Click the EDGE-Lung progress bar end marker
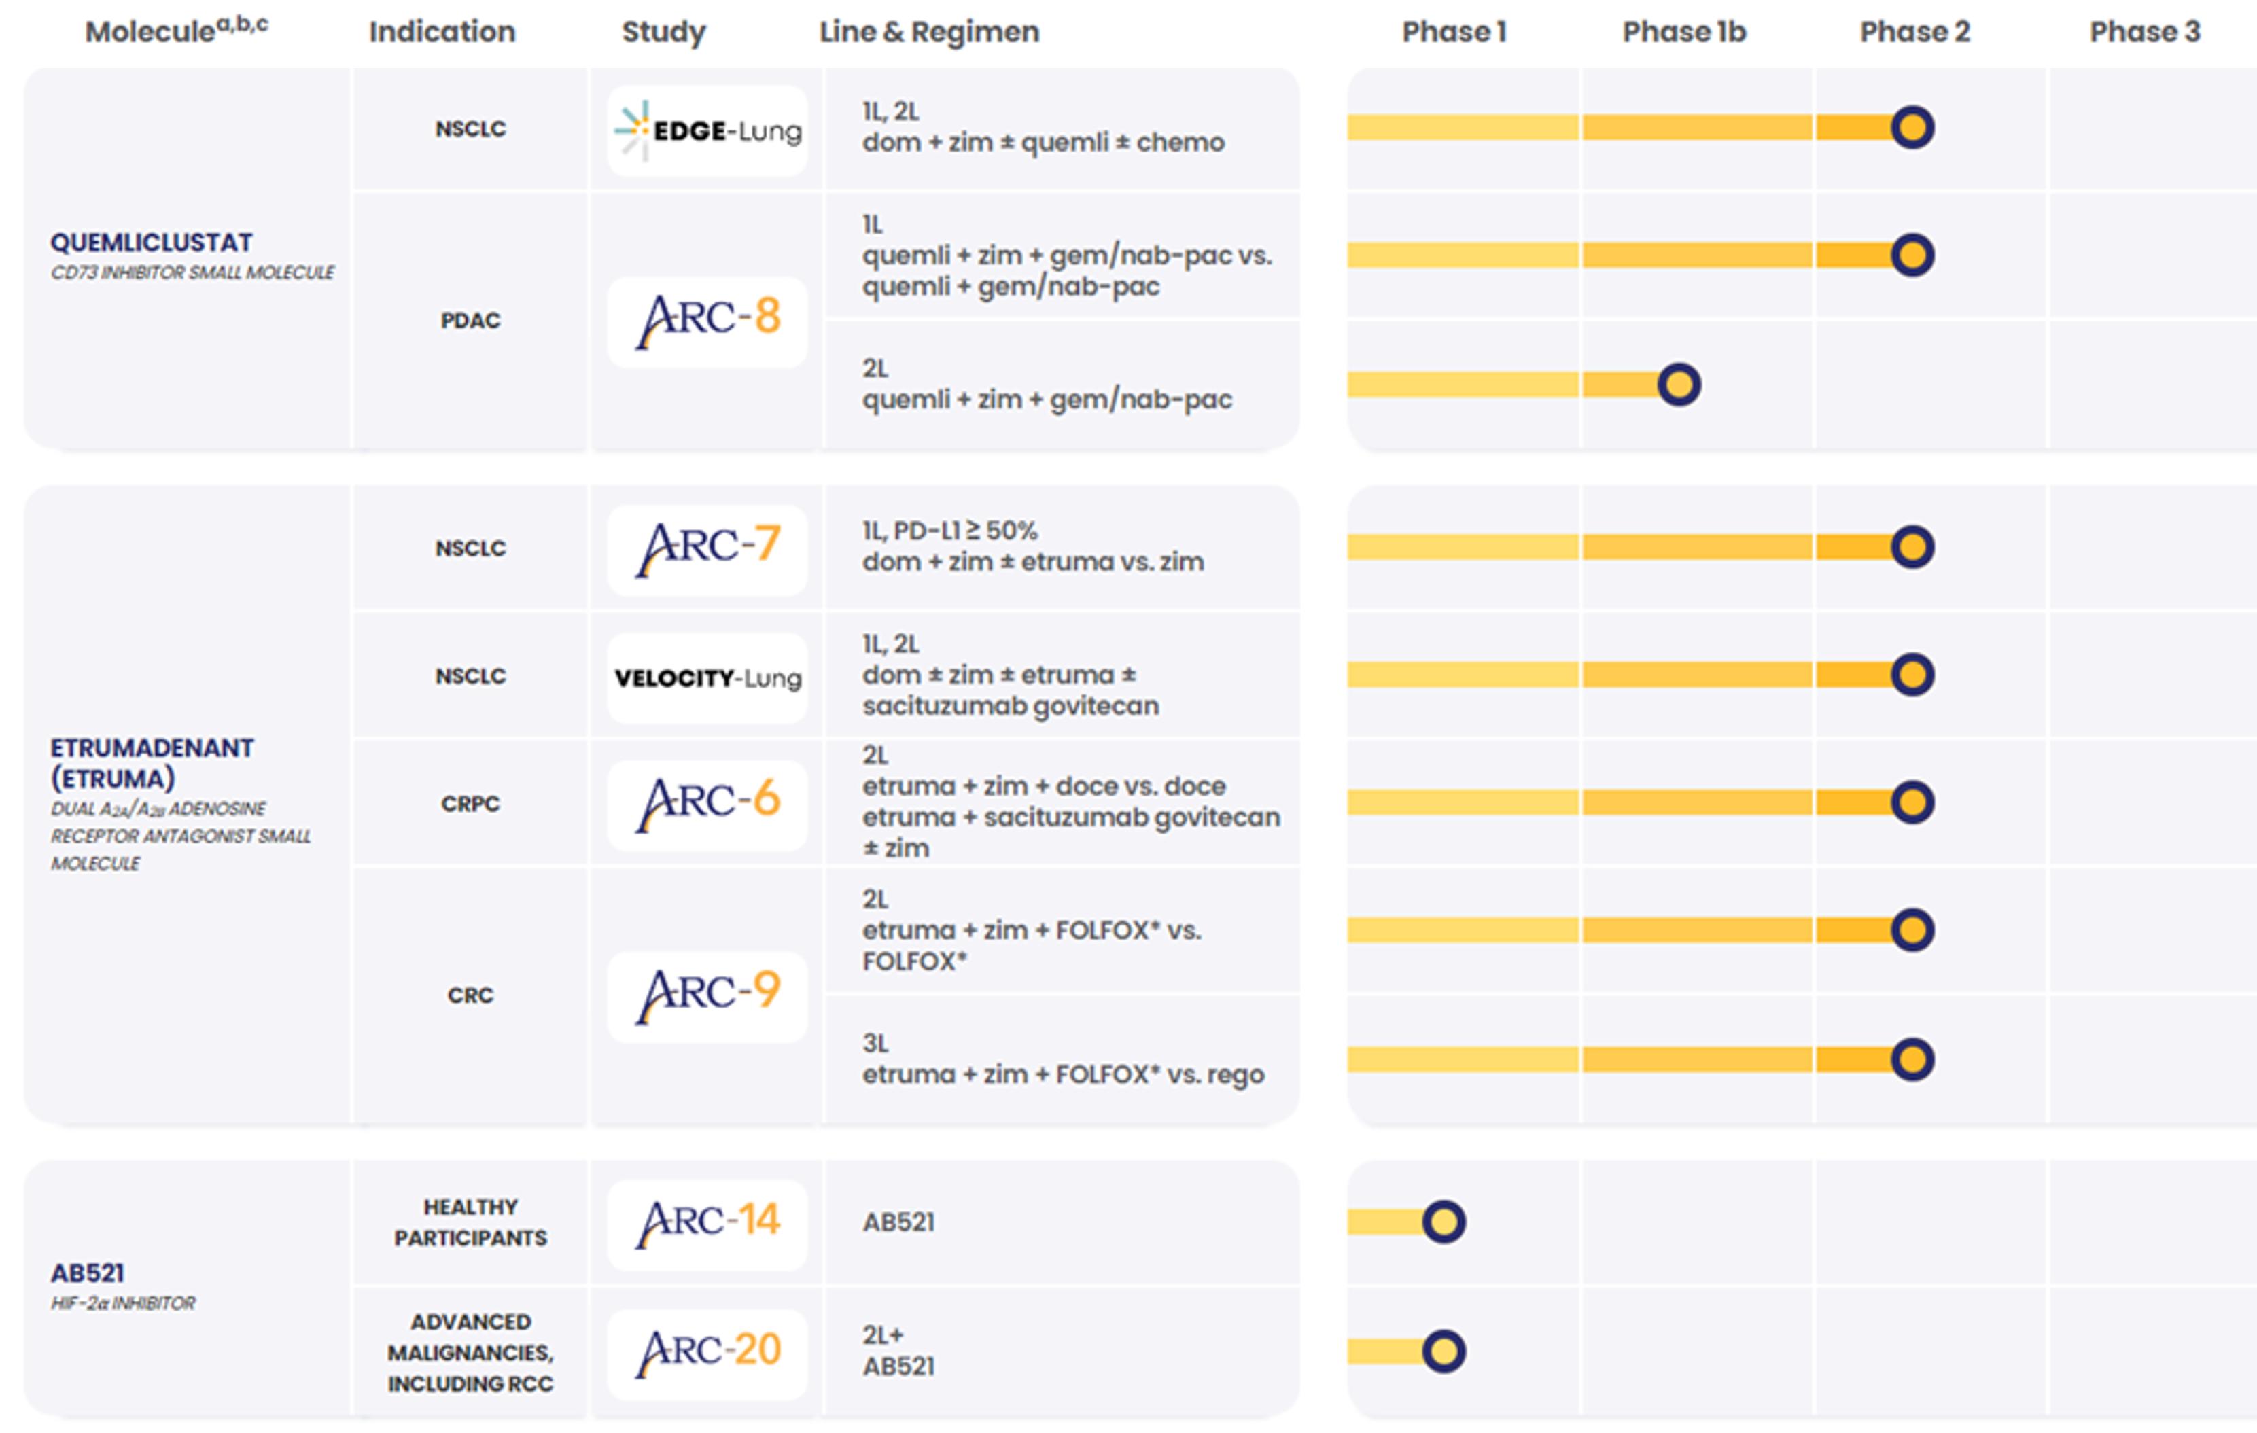The image size is (2257, 1433). click(x=1912, y=128)
